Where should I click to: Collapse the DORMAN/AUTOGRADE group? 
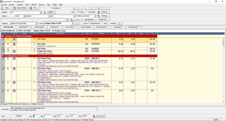3,56
